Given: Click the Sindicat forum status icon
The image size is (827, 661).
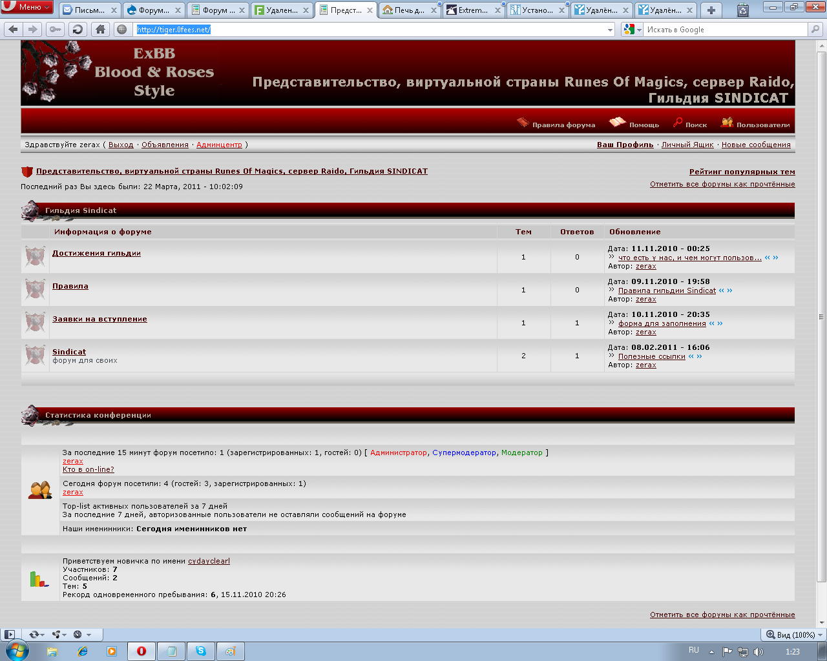Looking at the screenshot, I should (35, 355).
